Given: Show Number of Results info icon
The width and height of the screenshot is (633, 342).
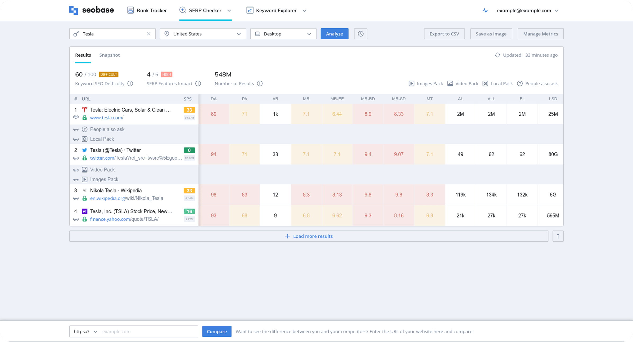Looking at the screenshot, I should click(260, 84).
